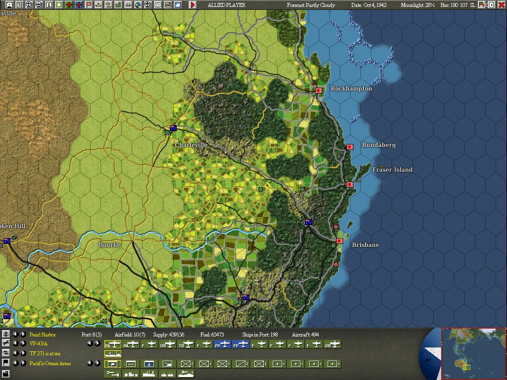The image size is (507, 380).
Task: Click the green star toolbar icon
Action: click(x=59, y=4)
